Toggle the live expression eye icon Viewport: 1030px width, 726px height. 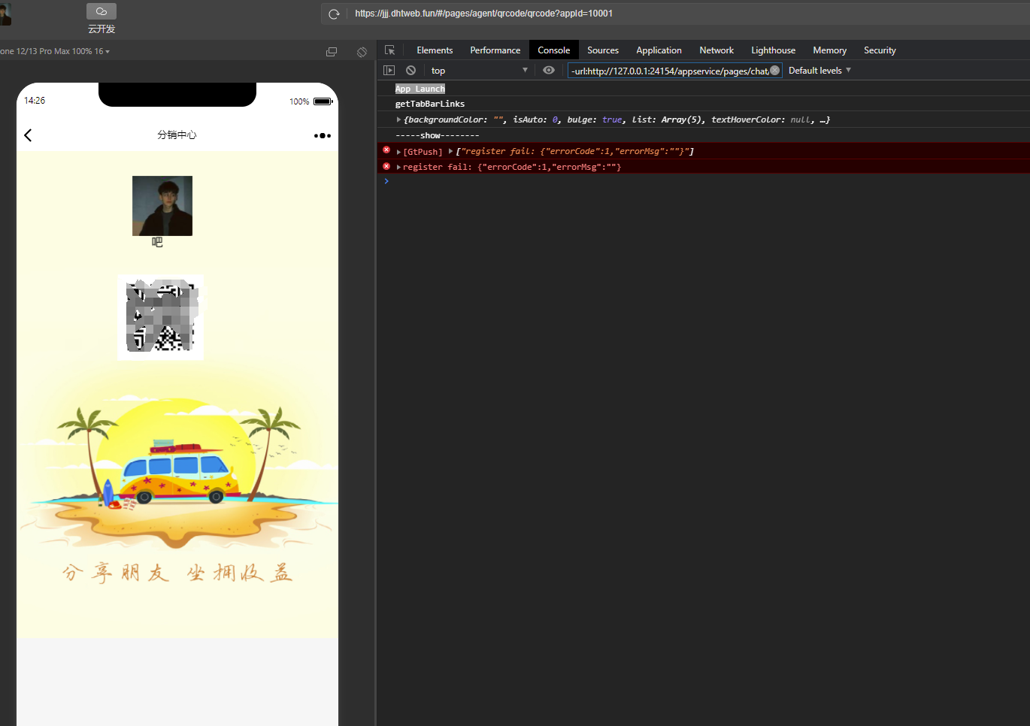tap(549, 70)
